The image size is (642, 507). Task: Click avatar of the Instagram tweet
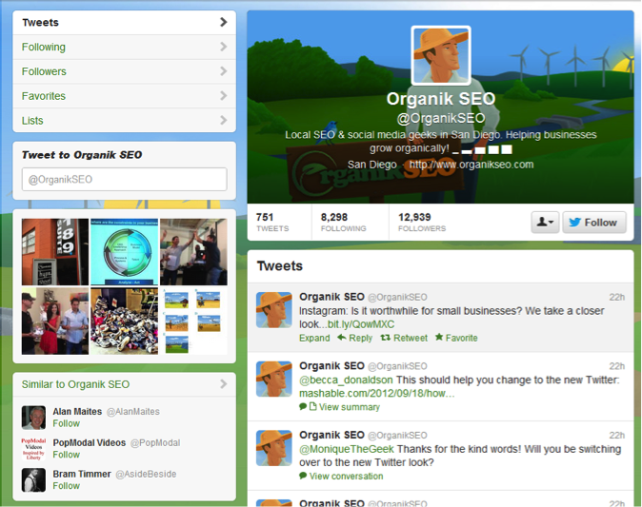coord(274,310)
